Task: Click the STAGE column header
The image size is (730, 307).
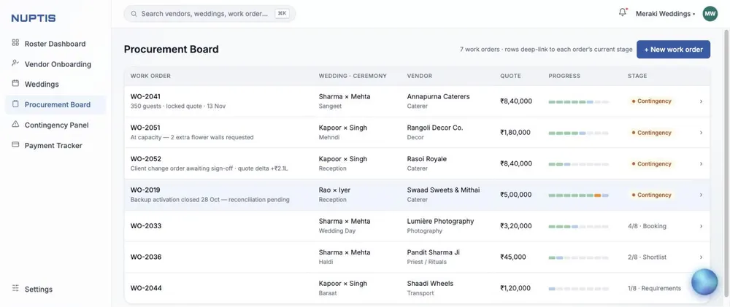Action: (x=637, y=76)
